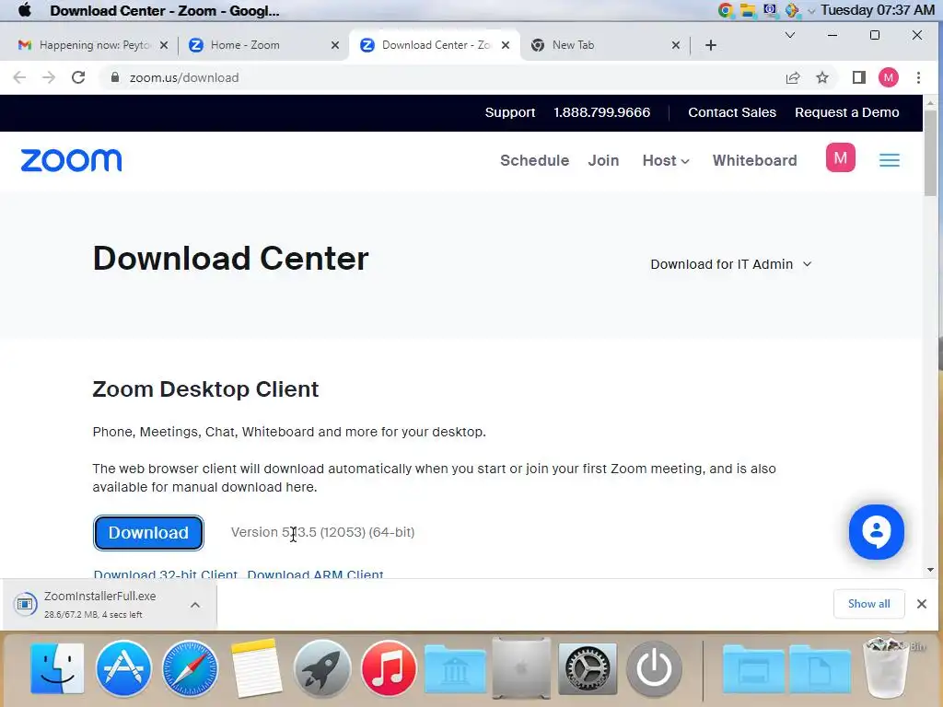
Task: Open the Zoom chat support bubble
Action: (x=877, y=532)
